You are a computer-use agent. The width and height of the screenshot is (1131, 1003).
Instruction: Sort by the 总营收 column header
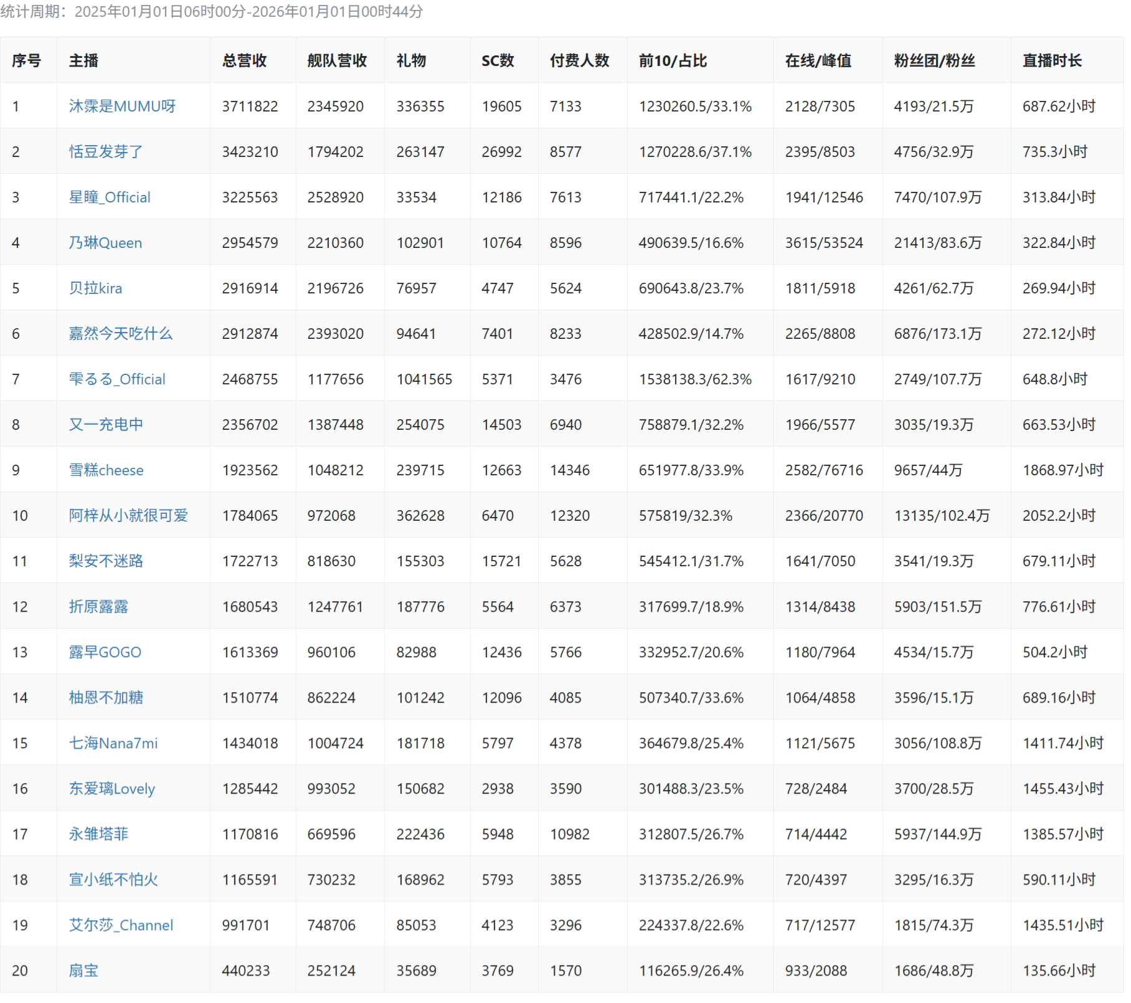[244, 61]
